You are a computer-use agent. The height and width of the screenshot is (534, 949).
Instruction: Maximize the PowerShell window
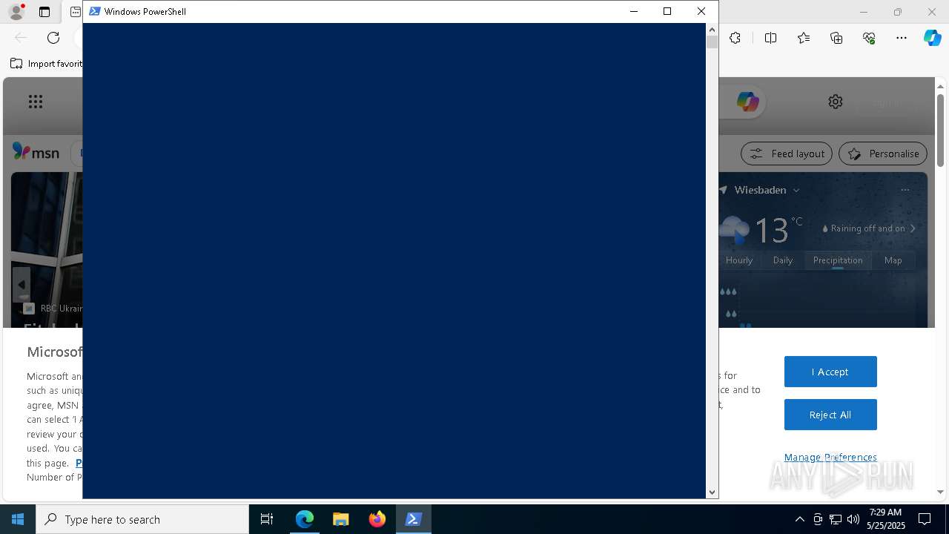(667, 11)
